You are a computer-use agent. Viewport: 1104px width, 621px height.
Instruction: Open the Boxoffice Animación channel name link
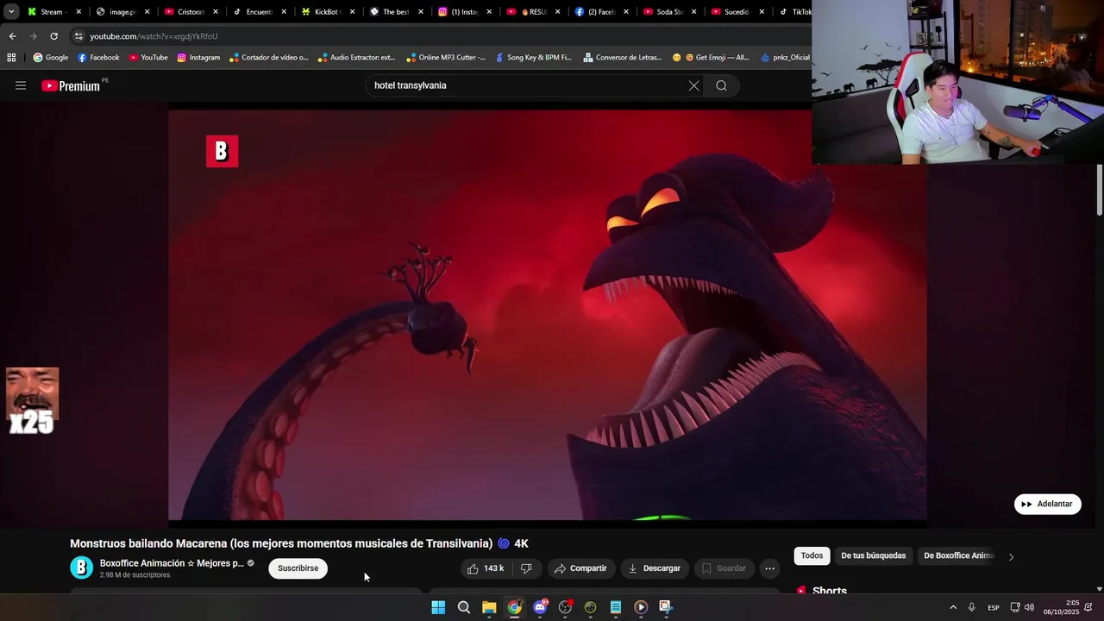172,563
